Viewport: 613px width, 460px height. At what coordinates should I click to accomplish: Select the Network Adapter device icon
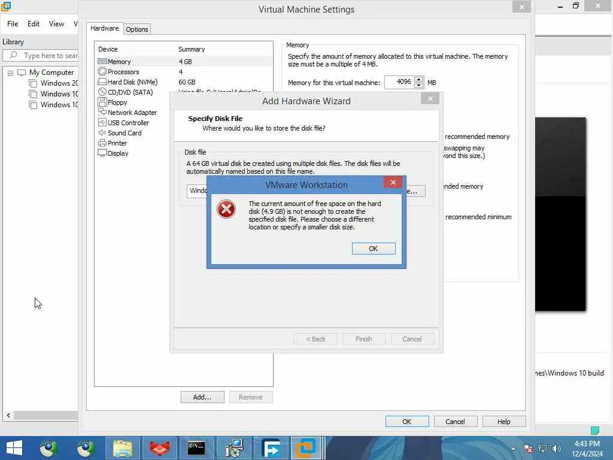[102, 112]
